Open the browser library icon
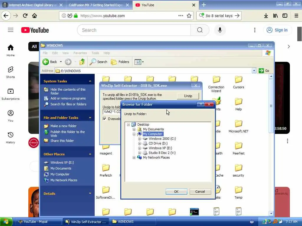 [275, 16]
